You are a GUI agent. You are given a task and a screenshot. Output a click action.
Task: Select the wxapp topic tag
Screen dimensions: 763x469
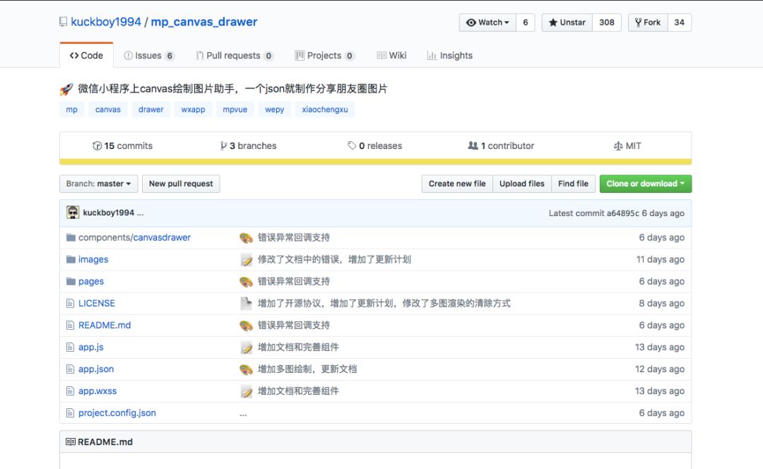[193, 109]
